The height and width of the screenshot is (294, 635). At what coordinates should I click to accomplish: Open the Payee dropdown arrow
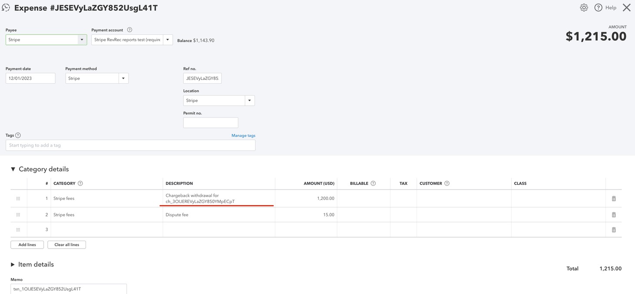[x=82, y=39]
